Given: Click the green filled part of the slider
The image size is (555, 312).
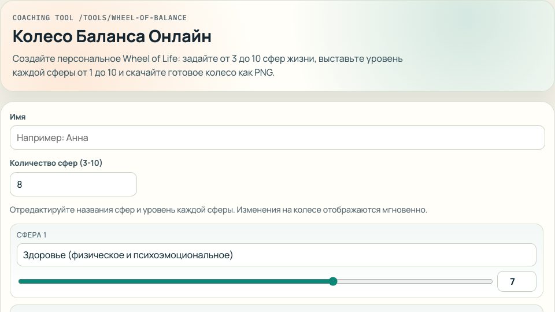Looking at the screenshot, I should (x=173, y=281).
